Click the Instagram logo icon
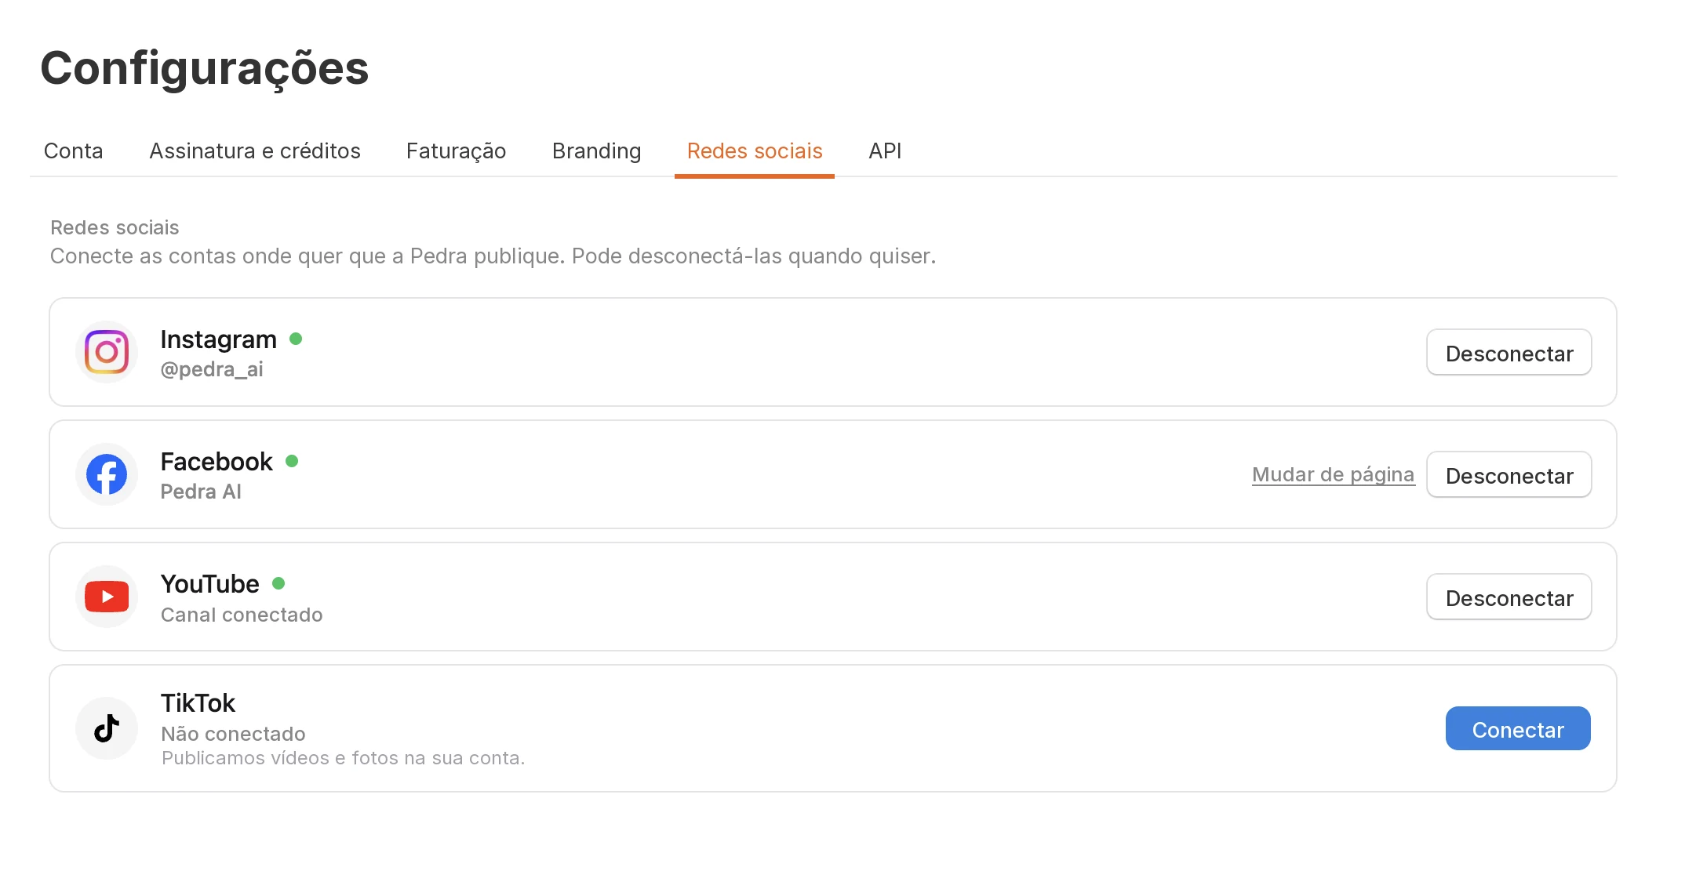 (107, 352)
